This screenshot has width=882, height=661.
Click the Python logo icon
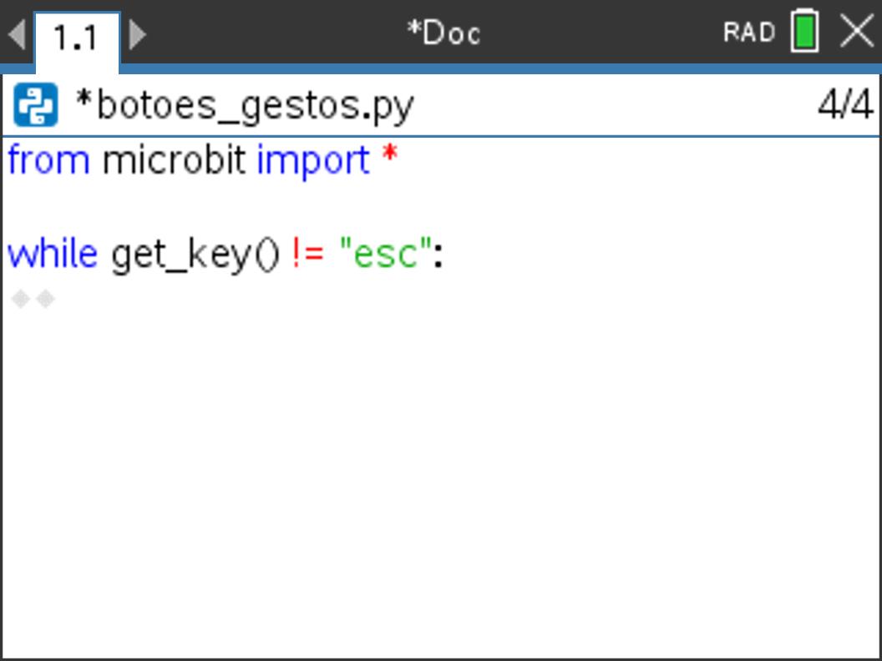[36, 107]
